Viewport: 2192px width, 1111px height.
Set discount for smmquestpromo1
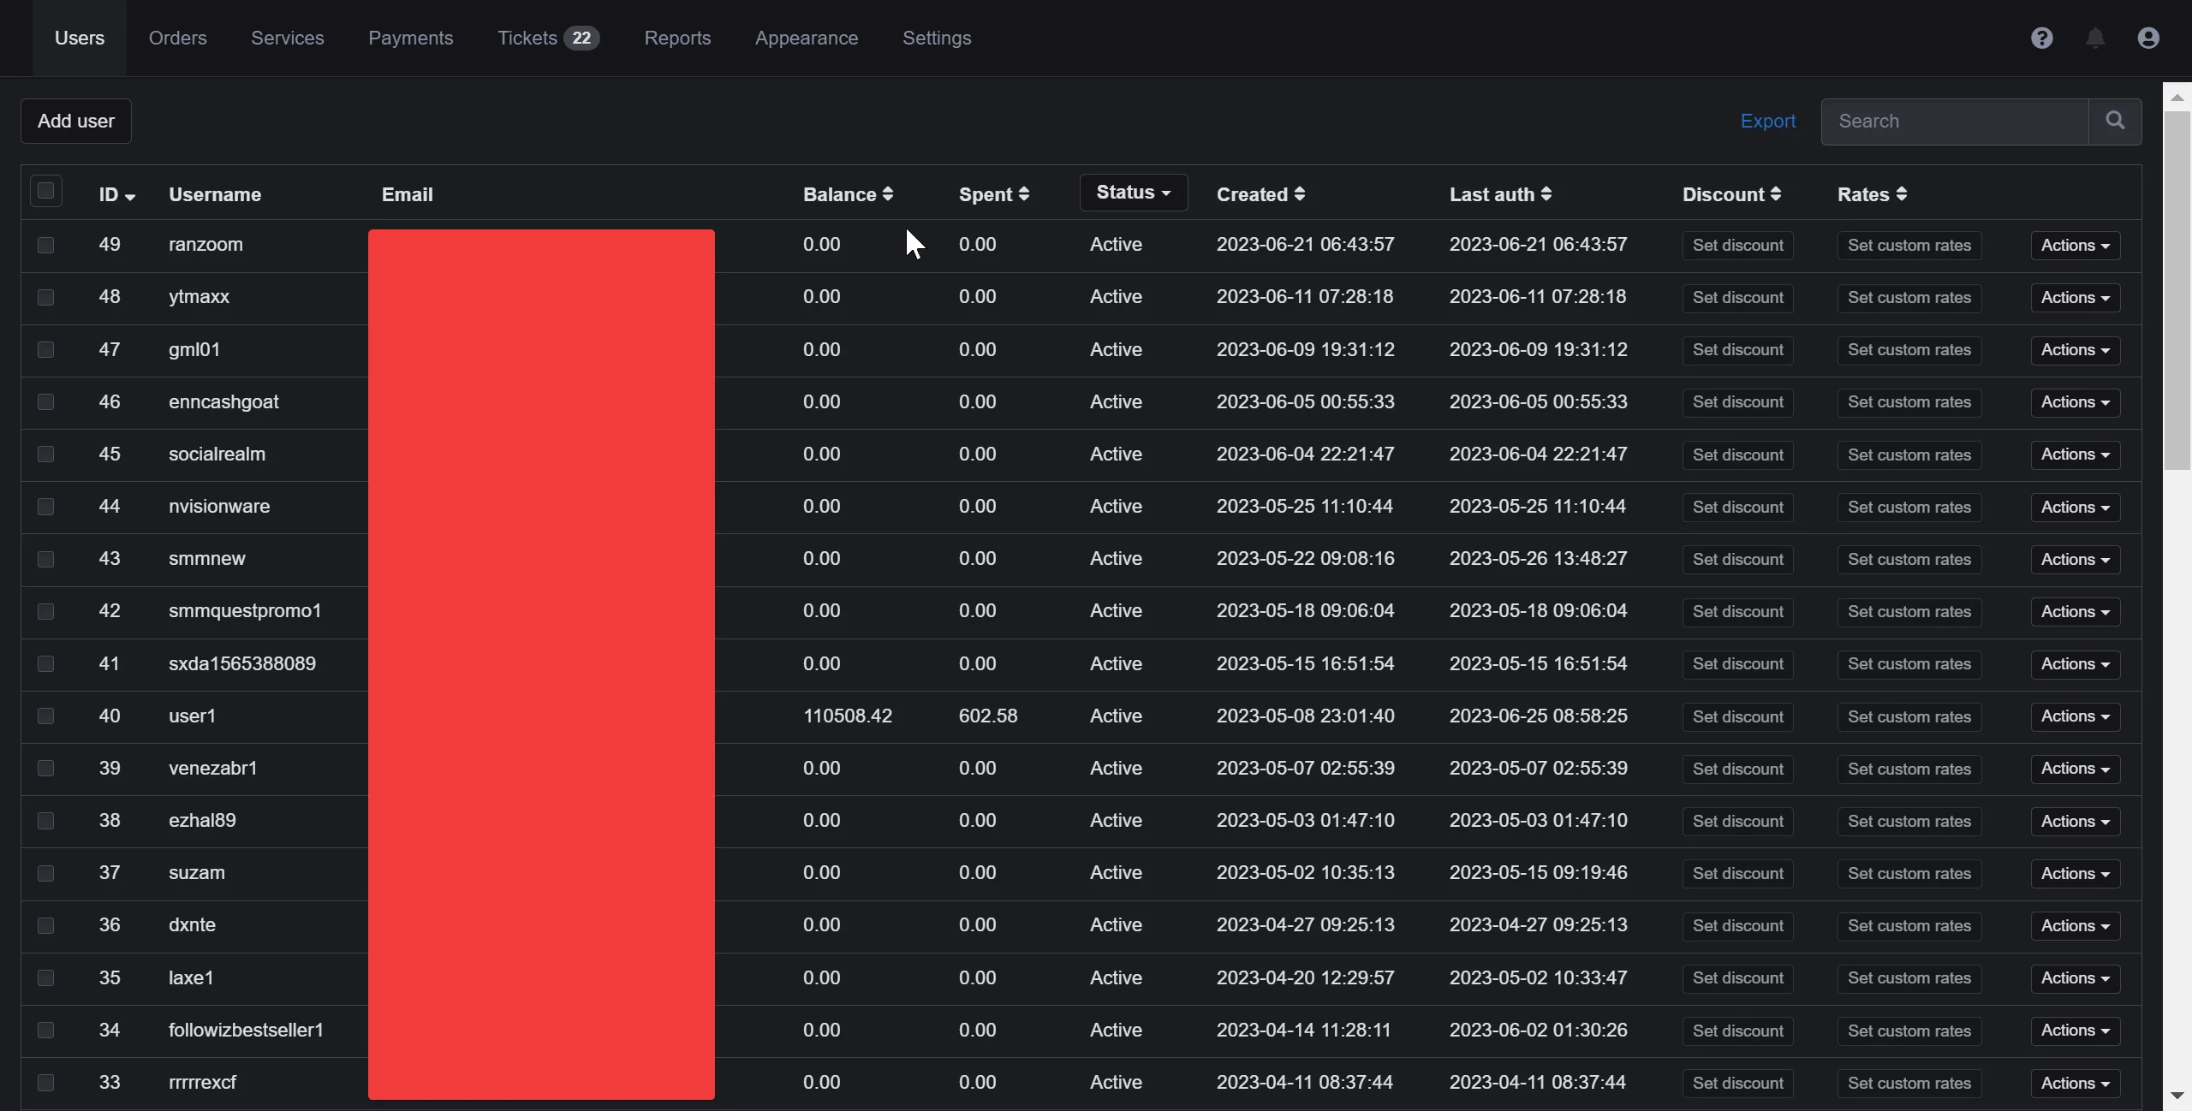click(1738, 612)
